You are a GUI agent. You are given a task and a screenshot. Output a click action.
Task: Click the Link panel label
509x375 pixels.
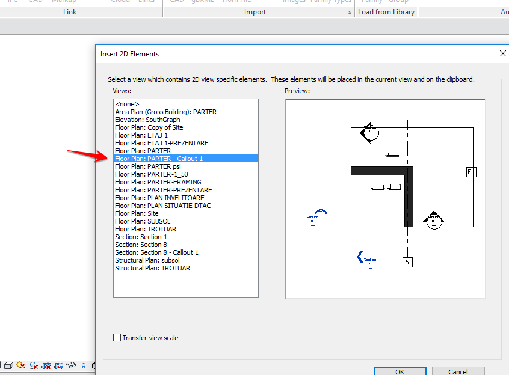coord(69,11)
